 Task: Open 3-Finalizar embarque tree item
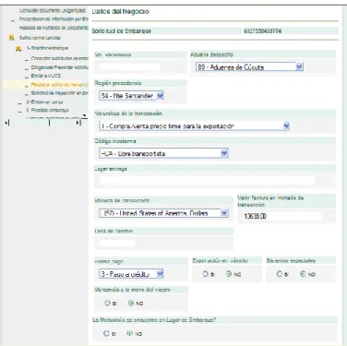click(x=47, y=110)
